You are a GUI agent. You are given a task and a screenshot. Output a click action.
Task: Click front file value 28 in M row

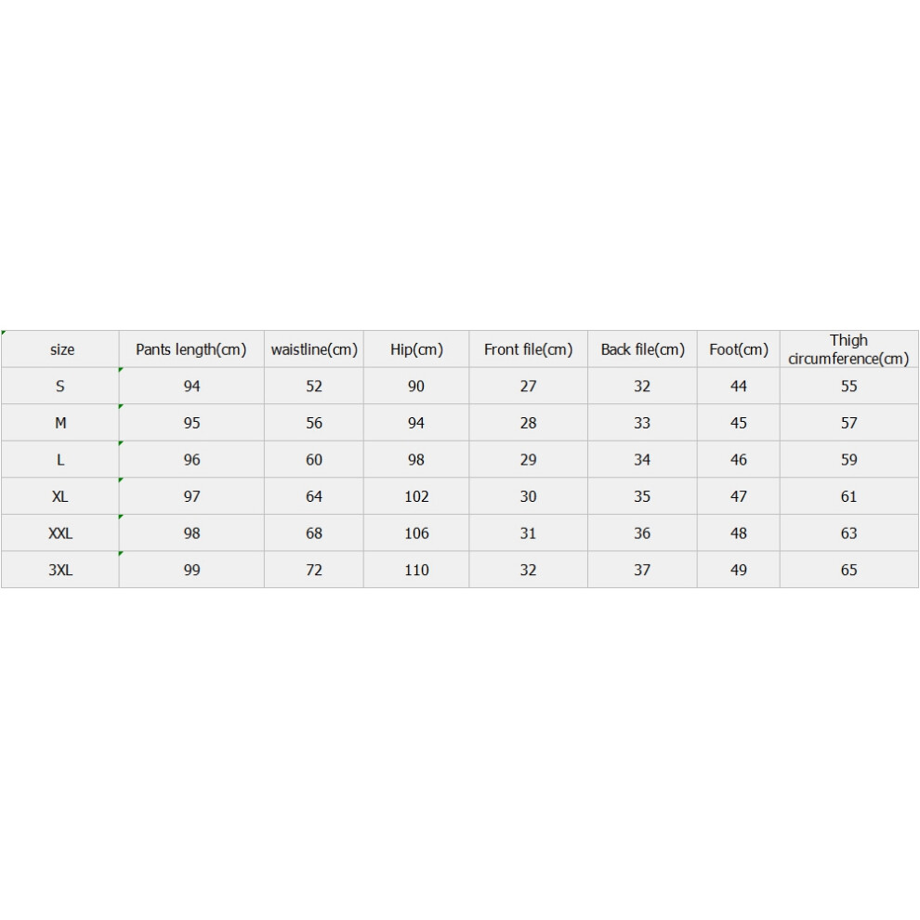528,423
